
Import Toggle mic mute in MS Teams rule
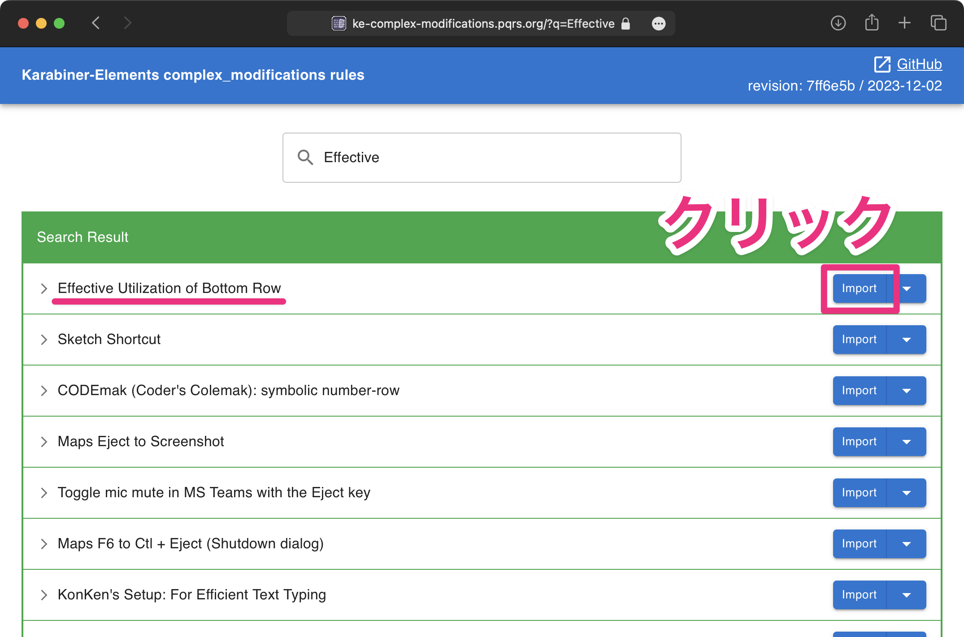tap(859, 493)
